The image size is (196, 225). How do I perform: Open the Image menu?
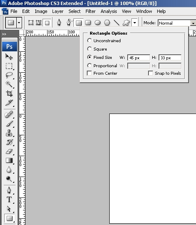click(x=41, y=11)
